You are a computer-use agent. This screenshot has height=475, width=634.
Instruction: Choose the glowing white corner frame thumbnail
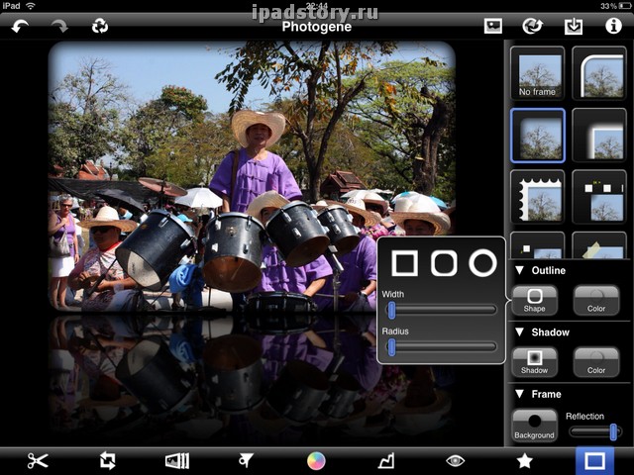(599, 136)
